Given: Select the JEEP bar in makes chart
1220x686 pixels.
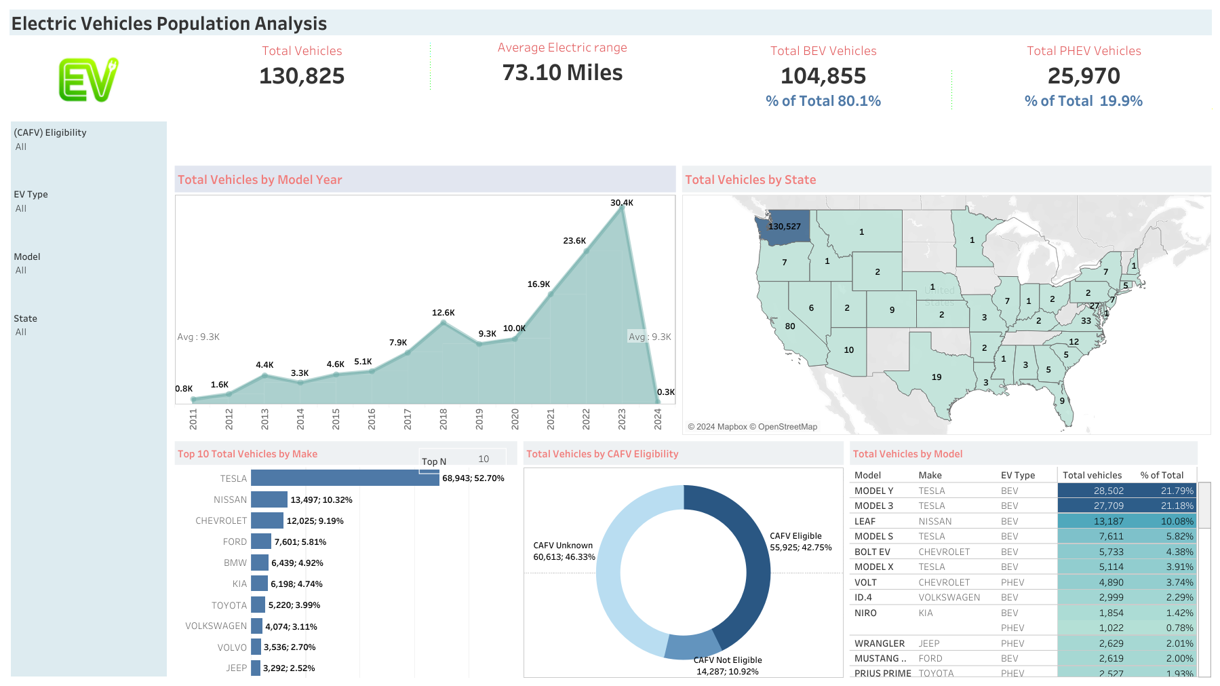Looking at the screenshot, I should [256, 668].
